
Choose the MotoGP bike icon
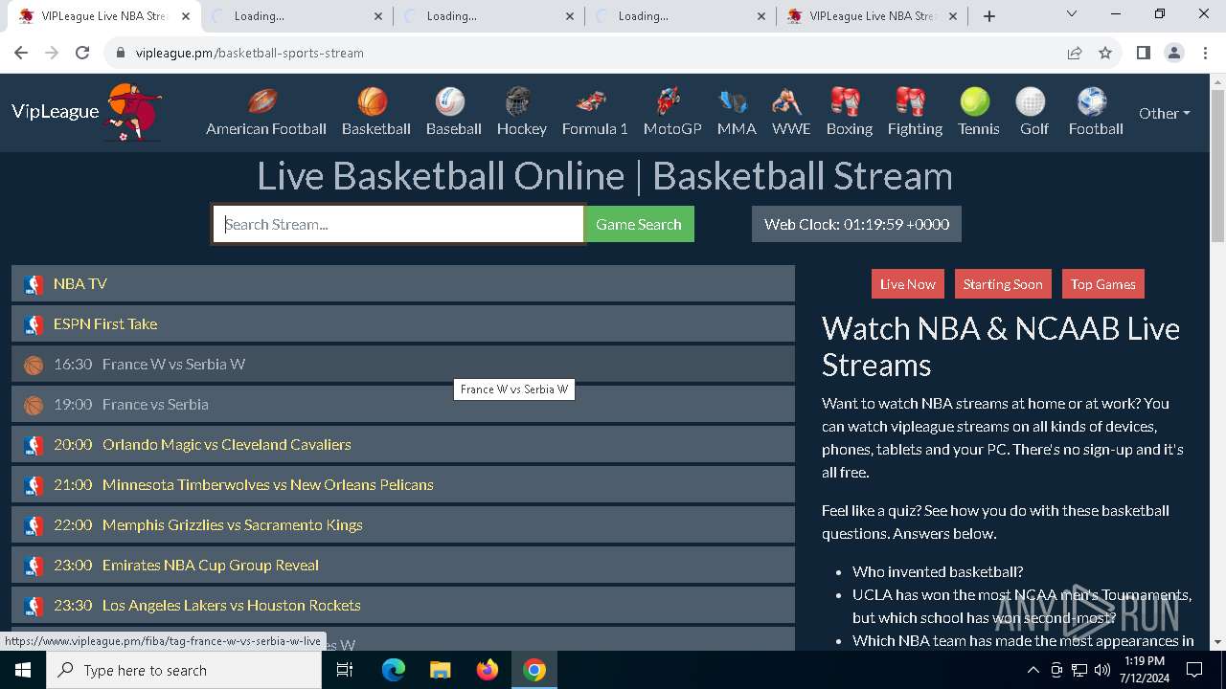coord(669,100)
